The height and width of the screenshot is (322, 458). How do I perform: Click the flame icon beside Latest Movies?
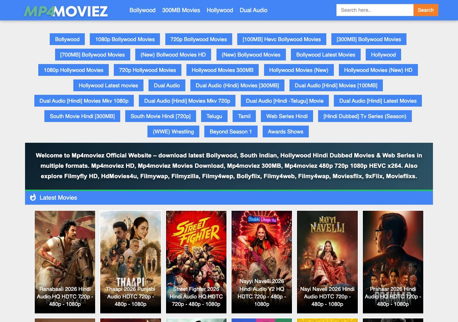click(33, 197)
